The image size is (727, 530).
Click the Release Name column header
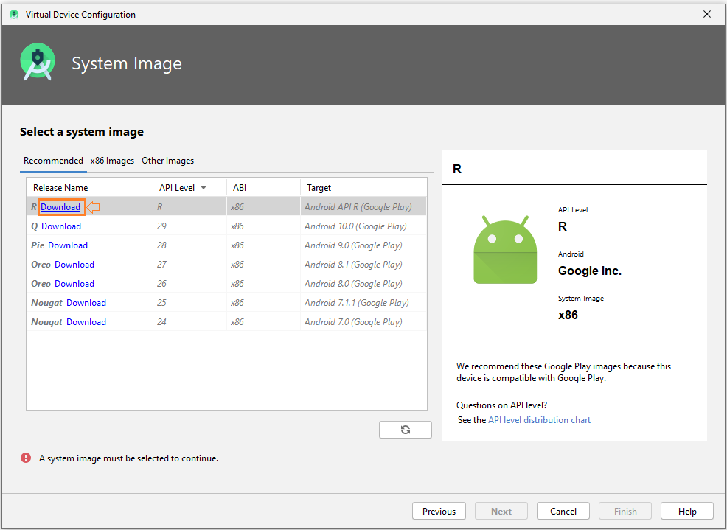coord(90,188)
